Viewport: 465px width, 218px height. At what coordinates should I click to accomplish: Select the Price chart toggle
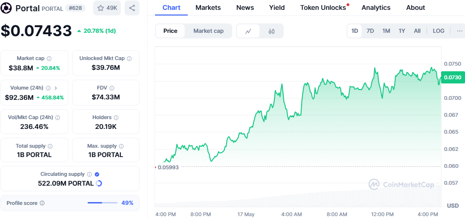tap(170, 31)
